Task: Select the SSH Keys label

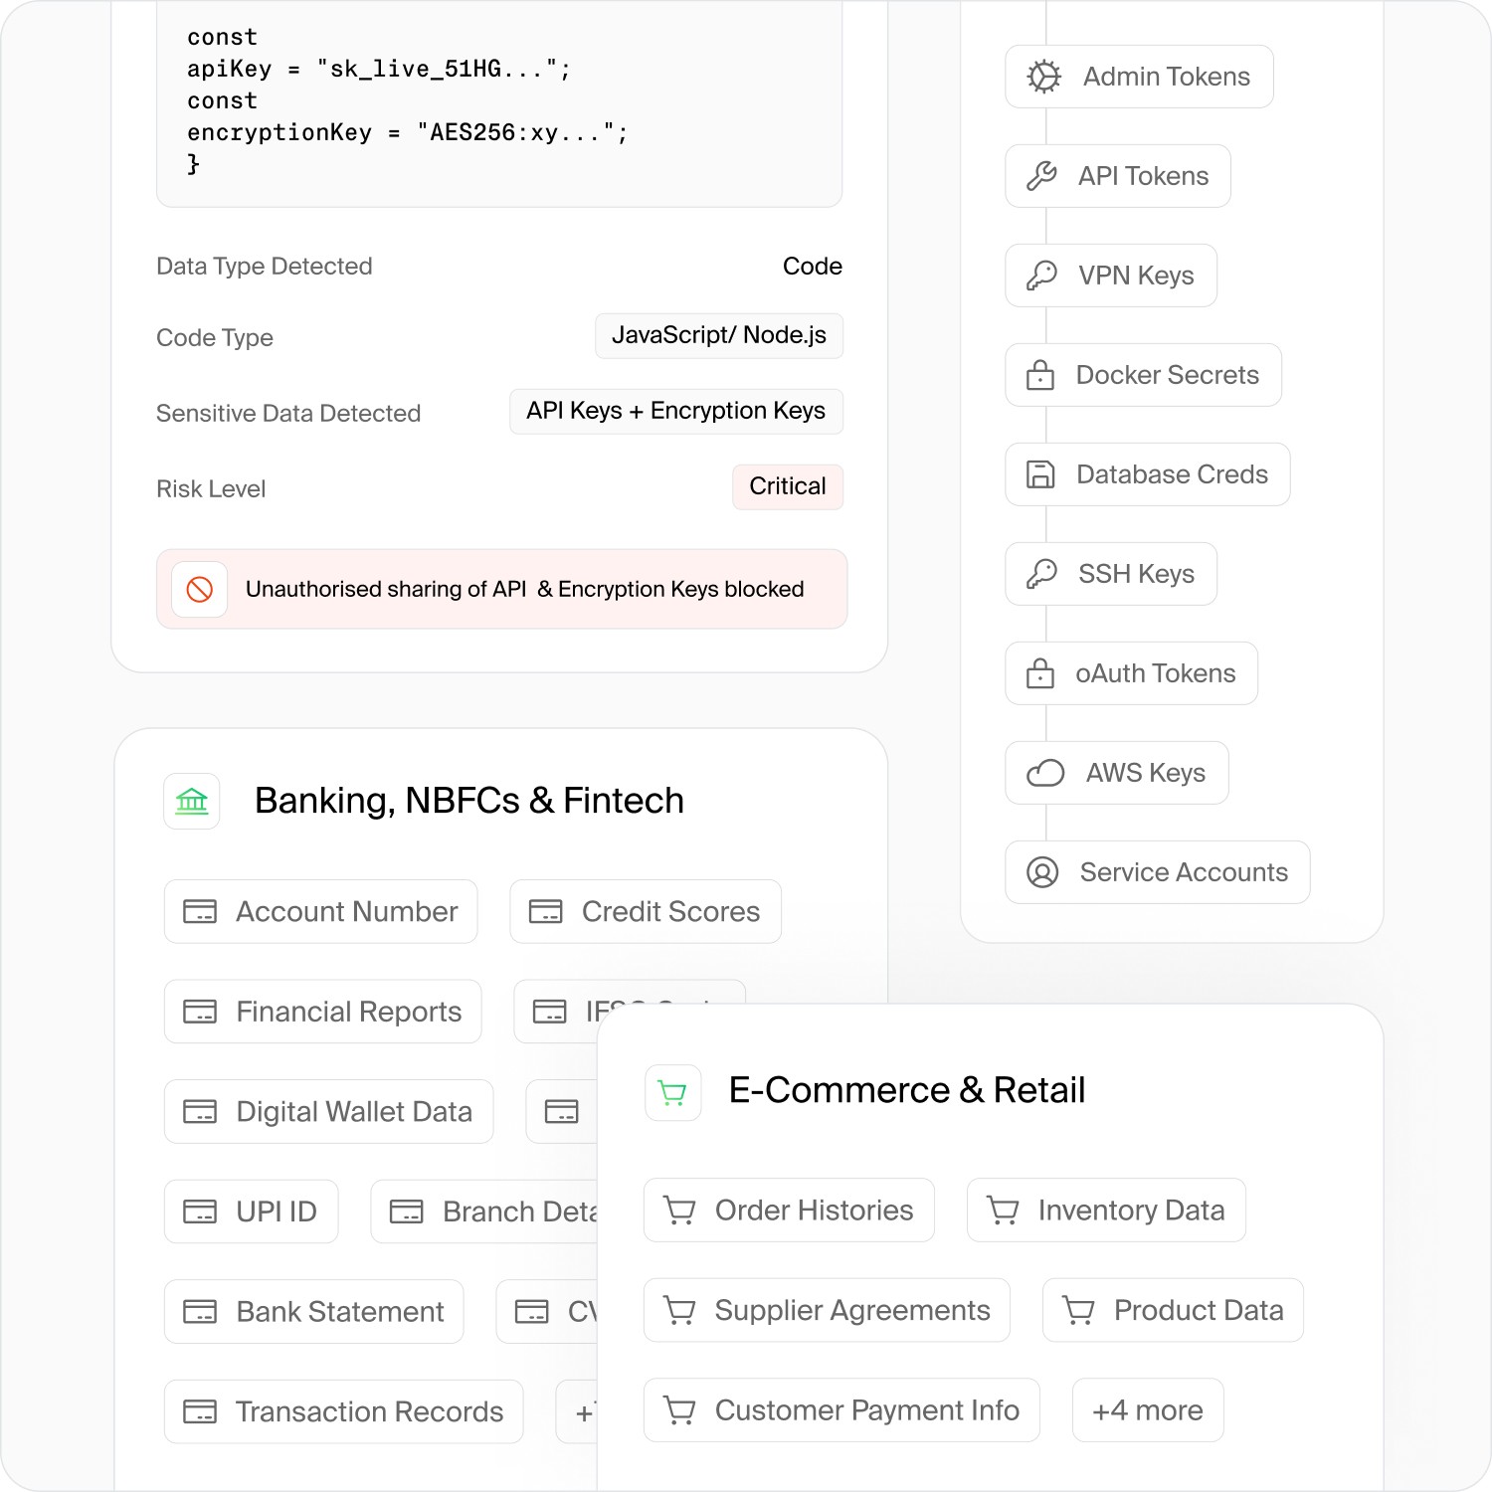Action: click(1137, 574)
